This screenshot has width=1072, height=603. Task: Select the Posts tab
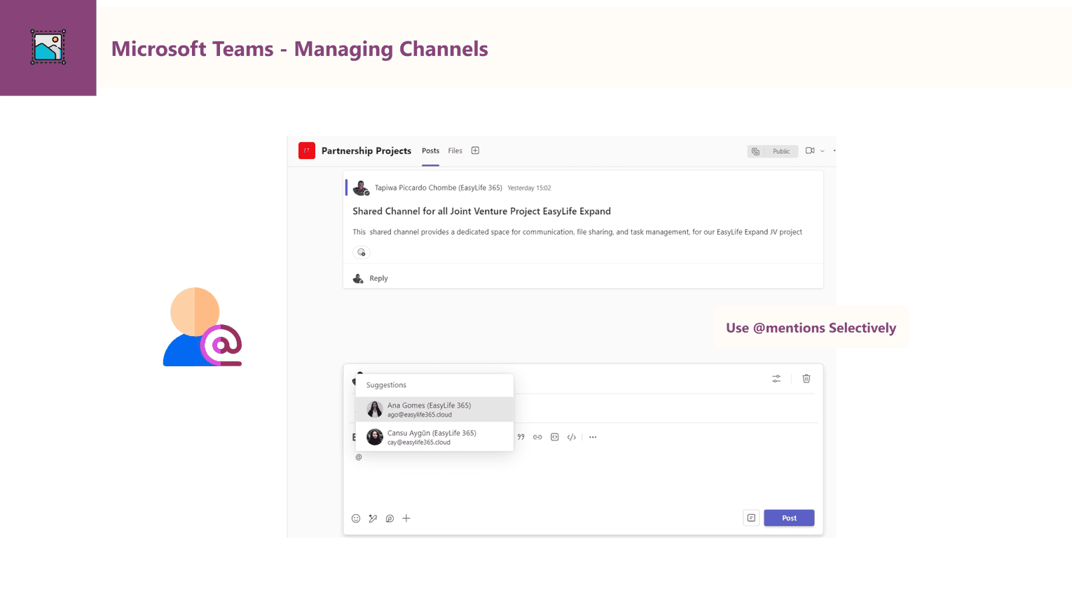[x=430, y=151]
